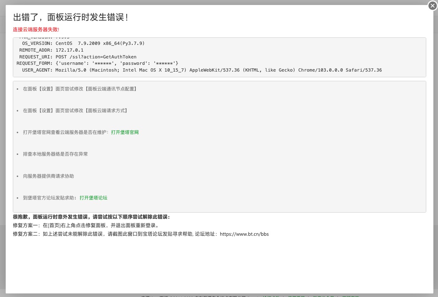Screen dimensions: 438x297
Task: Click the red 连接云端服务器失败! message
Action: 36,29
